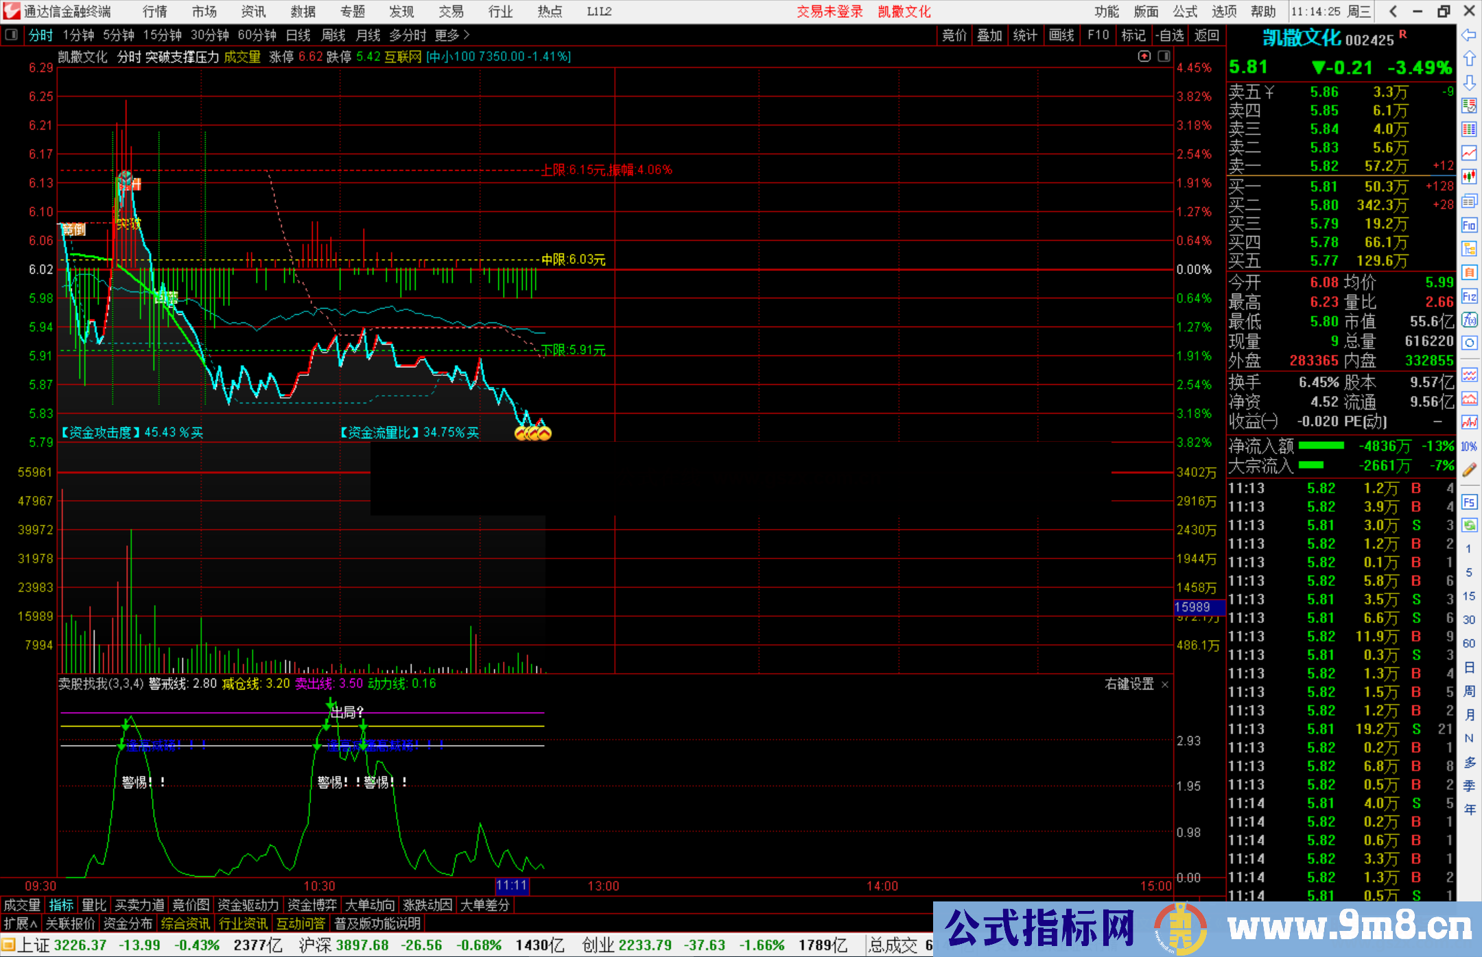Click the F10 icon in right sidebar
The height and width of the screenshot is (957, 1482).
[x=1469, y=225]
